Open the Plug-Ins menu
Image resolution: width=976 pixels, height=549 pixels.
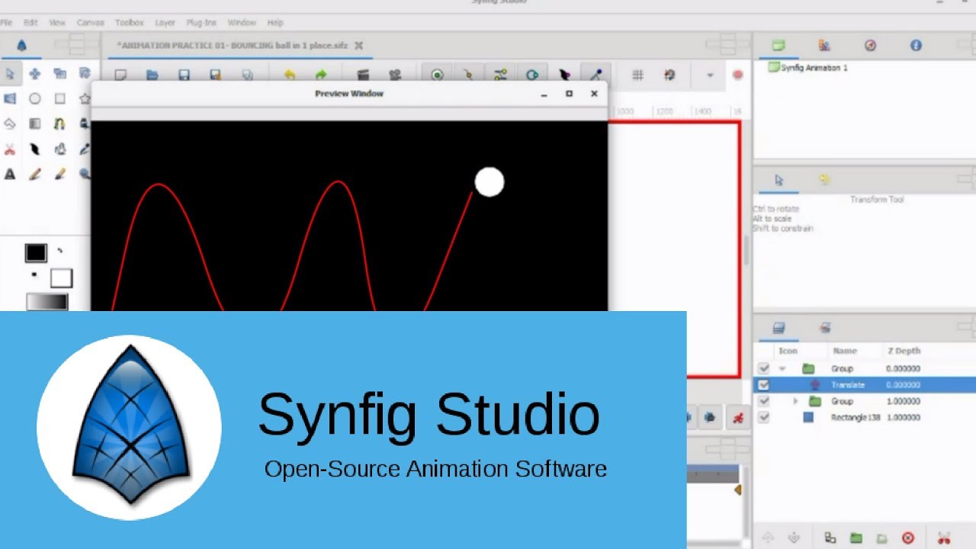click(x=201, y=23)
